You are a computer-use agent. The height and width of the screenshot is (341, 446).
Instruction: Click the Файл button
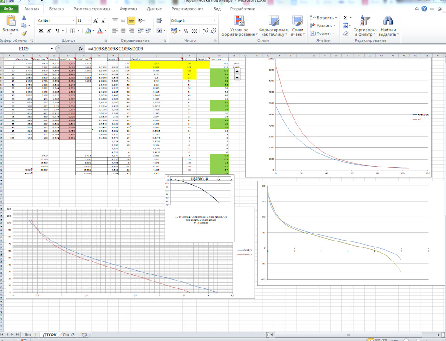[9, 9]
